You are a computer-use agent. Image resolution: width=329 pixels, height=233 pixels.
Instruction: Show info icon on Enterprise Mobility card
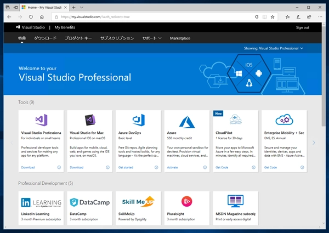point(302,167)
